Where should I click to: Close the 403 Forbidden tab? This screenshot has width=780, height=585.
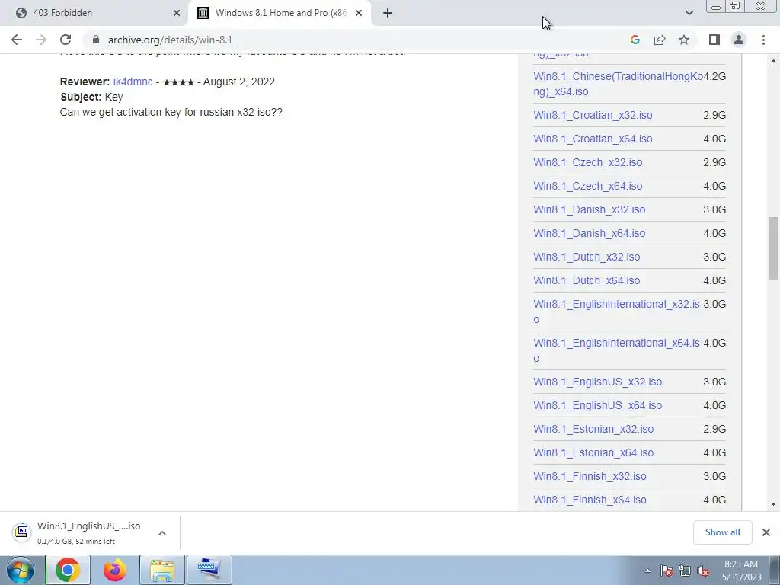coord(177,13)
